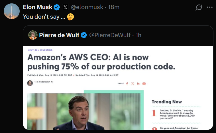Select the Pierre de Wulf name in quoted tweet
Viewport: 216px width, 133px height.
59,35
